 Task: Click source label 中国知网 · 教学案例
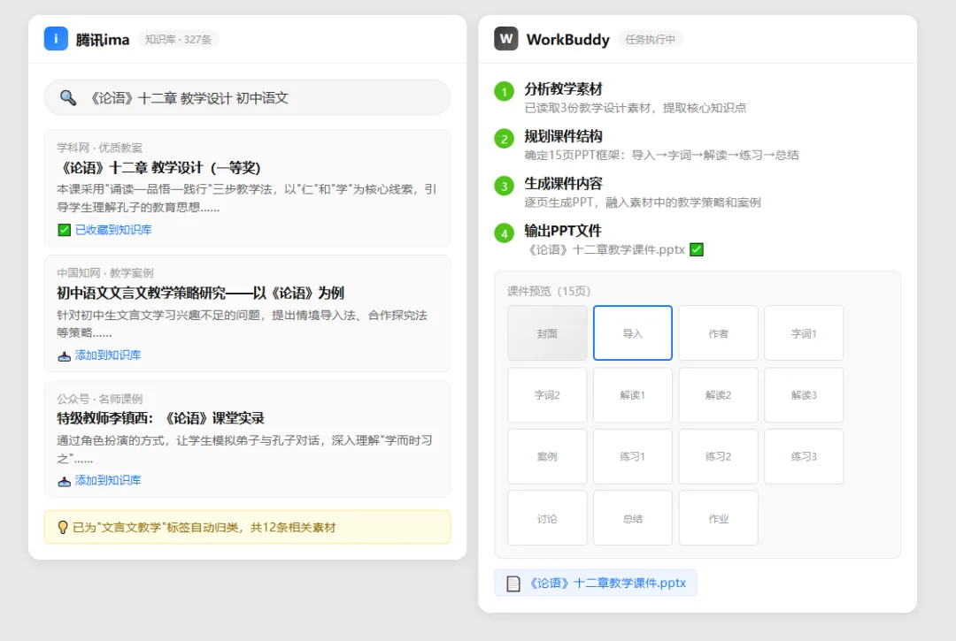pyautogui.click(x=104, y=273)
